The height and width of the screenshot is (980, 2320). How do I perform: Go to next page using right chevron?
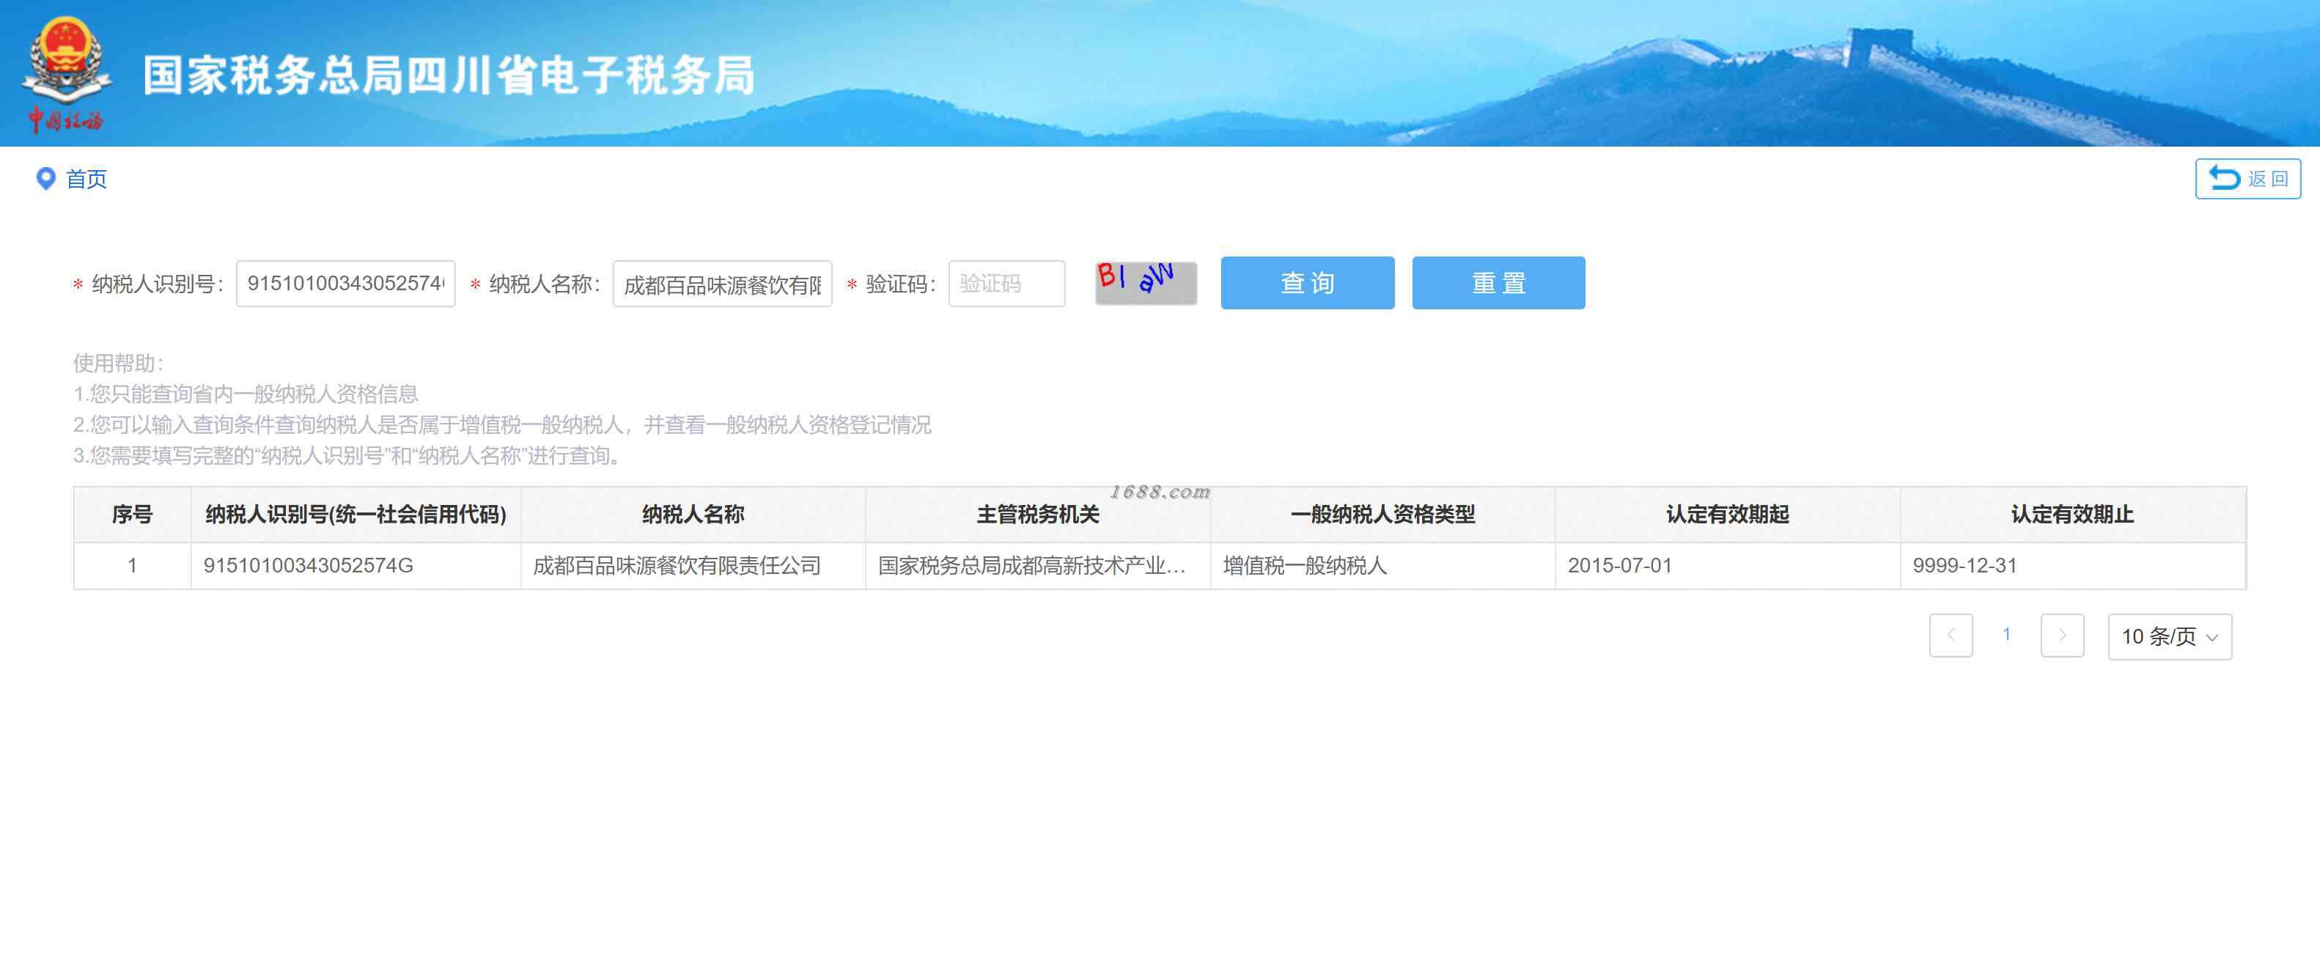tap(2061, 635)
